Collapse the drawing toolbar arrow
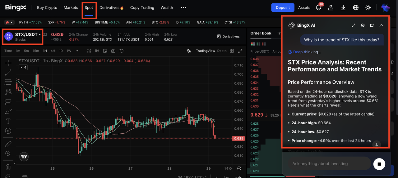 click(15, 163)
